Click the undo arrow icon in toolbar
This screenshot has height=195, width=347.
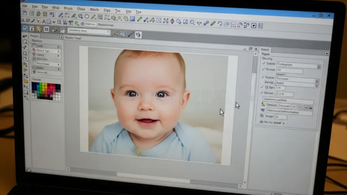220,24
